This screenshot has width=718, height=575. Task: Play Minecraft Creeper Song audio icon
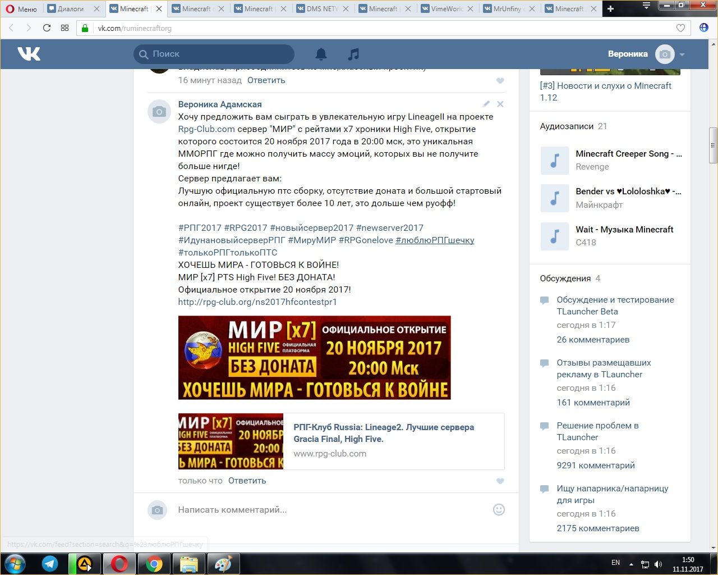coord(555,160)
